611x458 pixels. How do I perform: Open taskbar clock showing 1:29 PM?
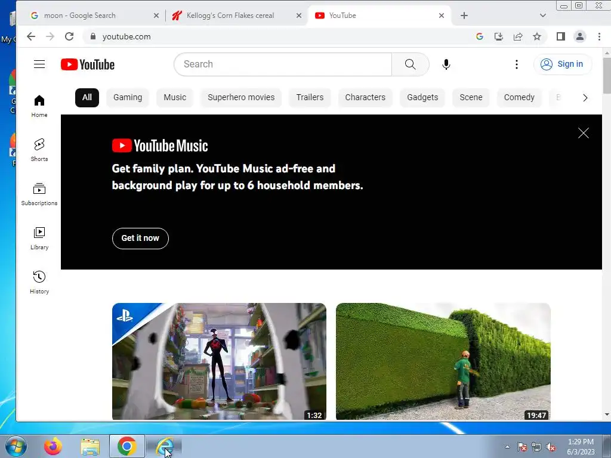581,447
